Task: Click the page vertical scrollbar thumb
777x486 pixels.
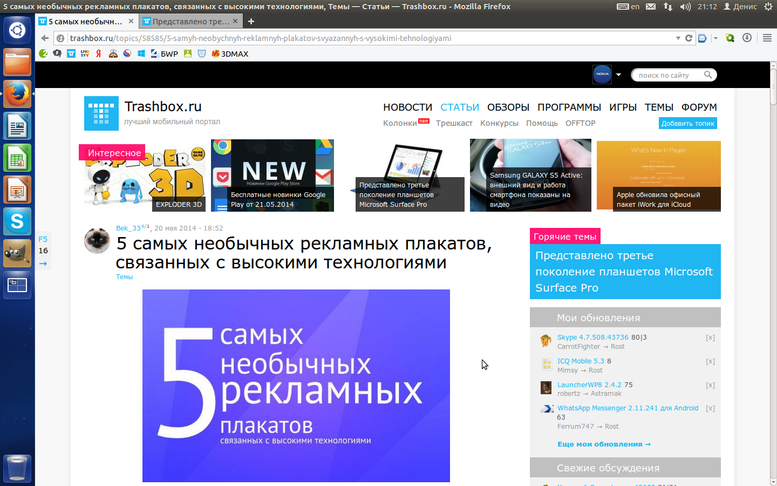Action: [773, 86]
